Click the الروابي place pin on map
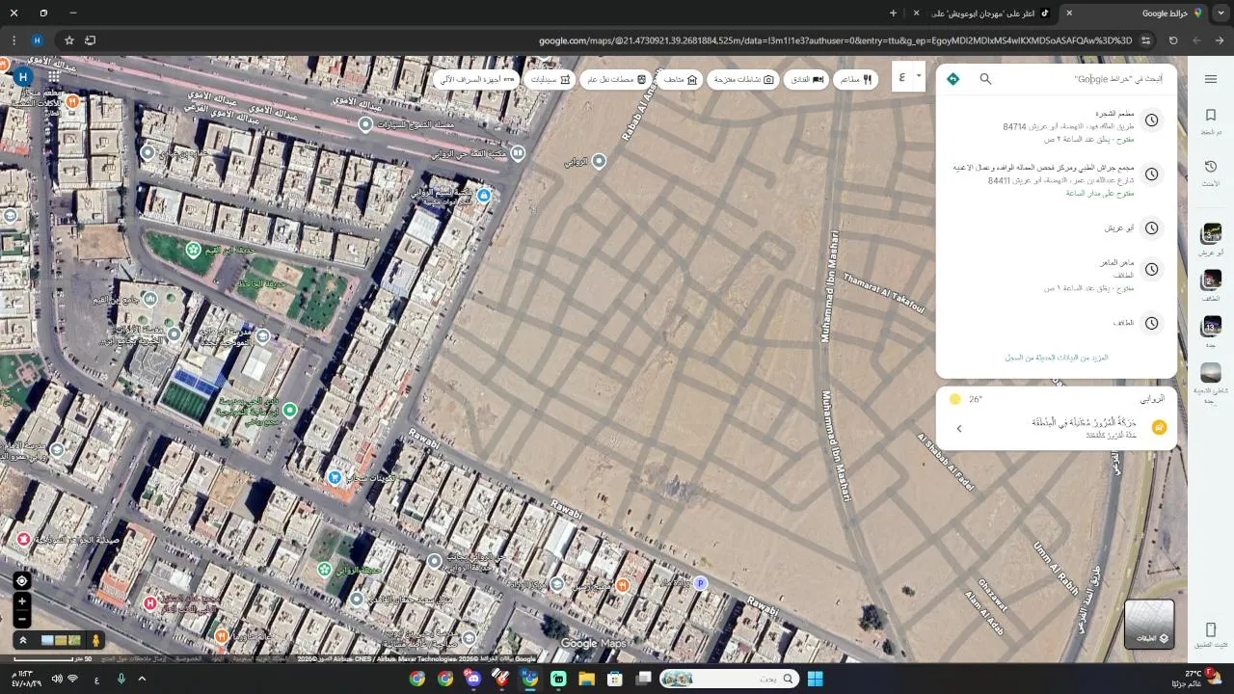Viewport: 1234px width, 694px height. pos(599,161)
